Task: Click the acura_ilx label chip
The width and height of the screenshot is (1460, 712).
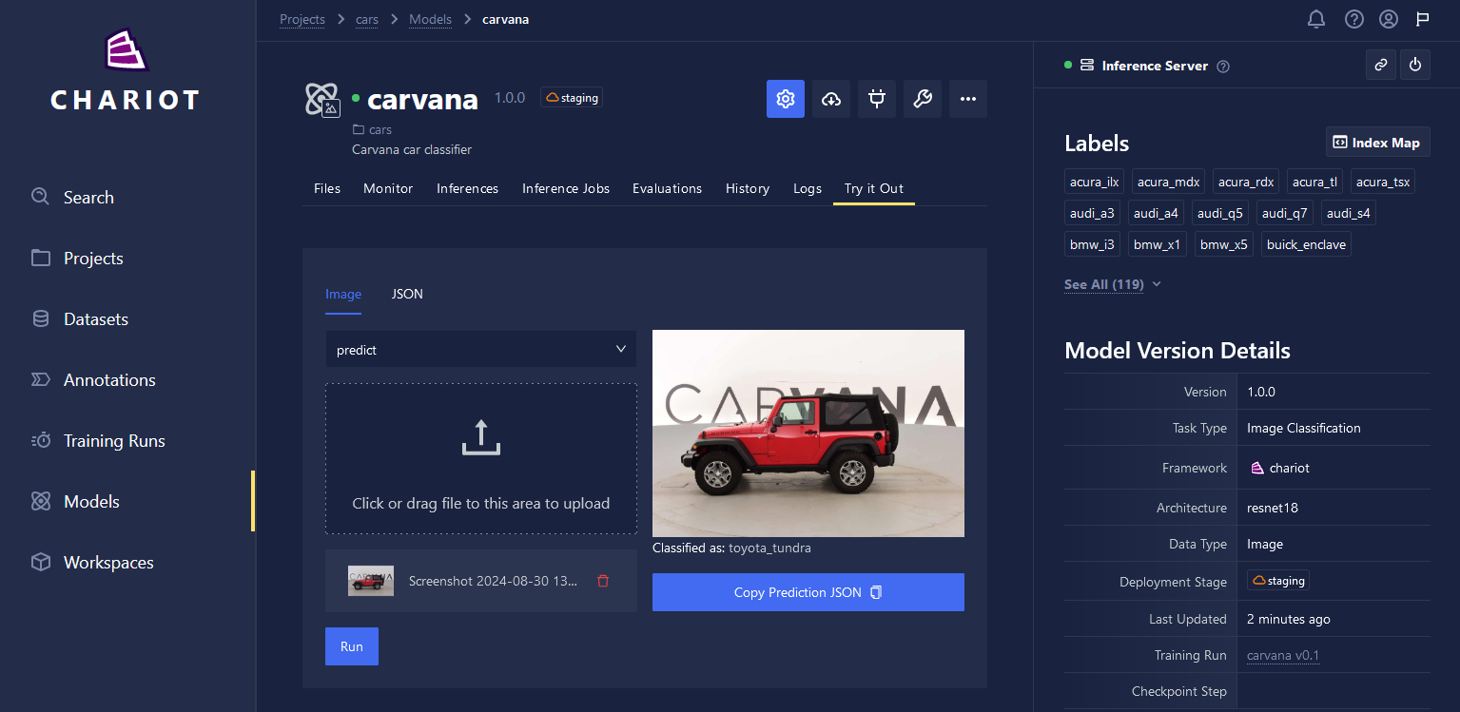Action: tap(1095, 182)
